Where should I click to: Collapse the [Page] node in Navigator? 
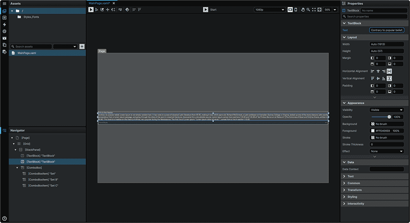point(12,138)
